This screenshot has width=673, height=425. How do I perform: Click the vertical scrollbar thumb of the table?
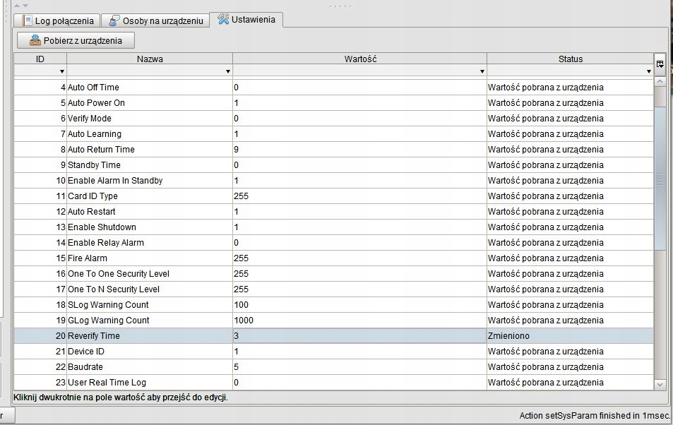[660, 176]
